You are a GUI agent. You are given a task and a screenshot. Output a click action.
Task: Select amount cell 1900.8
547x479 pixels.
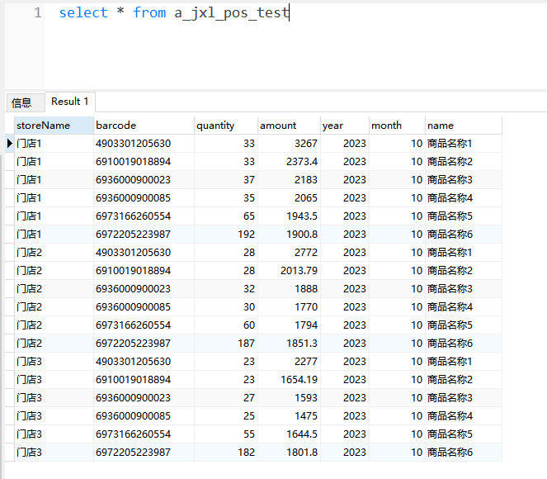[x=289, y=235]
